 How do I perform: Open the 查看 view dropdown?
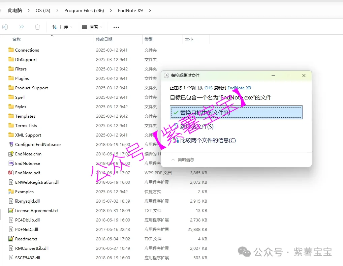[92, 27]
